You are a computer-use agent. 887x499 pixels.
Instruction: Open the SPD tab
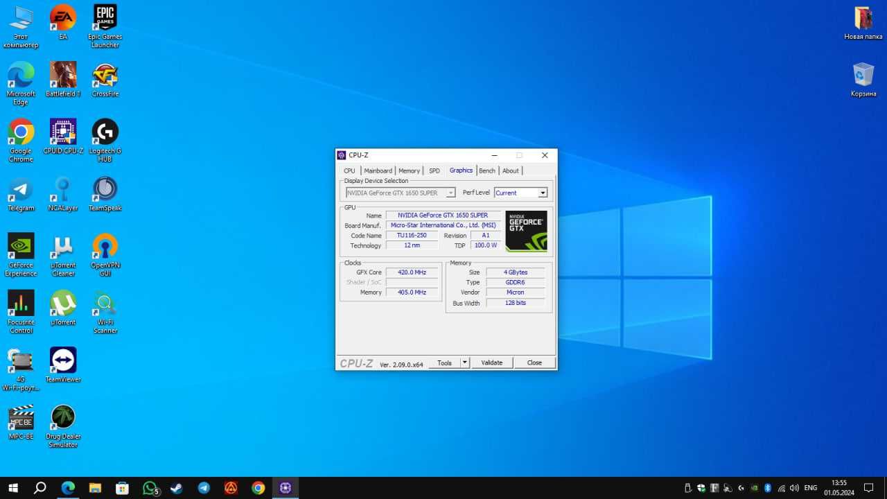coord(434,170)
